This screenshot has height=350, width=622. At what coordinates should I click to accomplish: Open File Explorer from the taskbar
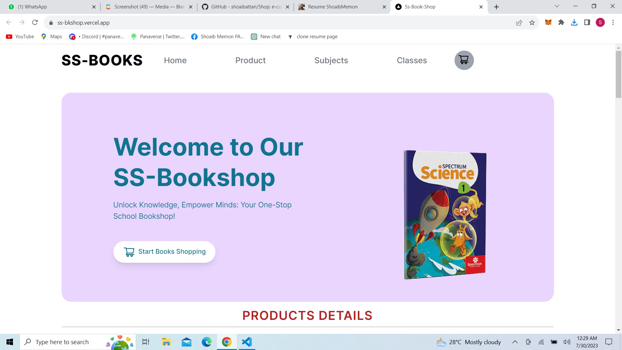tap(166, 342)
